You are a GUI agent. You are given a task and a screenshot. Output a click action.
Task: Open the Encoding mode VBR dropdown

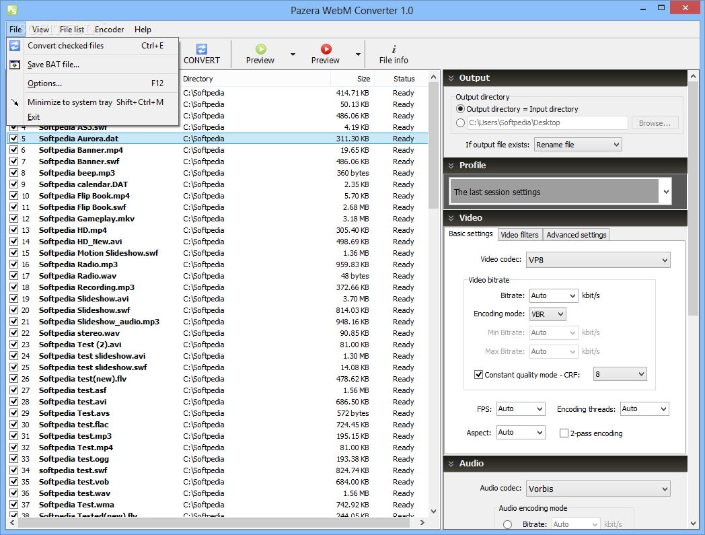(x=548, y=314)
